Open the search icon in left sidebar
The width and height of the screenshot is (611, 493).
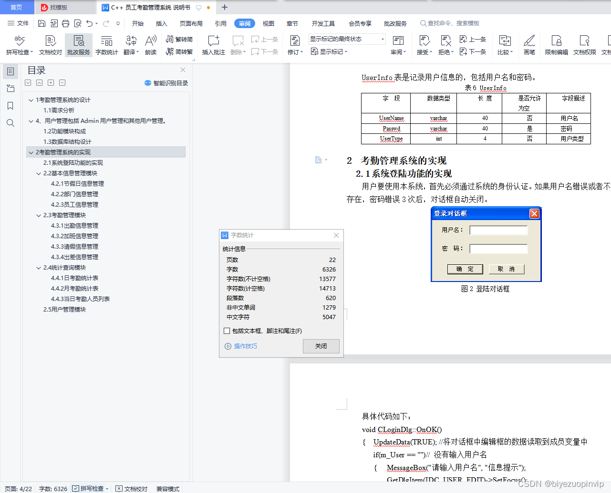[x=10, y=123]
